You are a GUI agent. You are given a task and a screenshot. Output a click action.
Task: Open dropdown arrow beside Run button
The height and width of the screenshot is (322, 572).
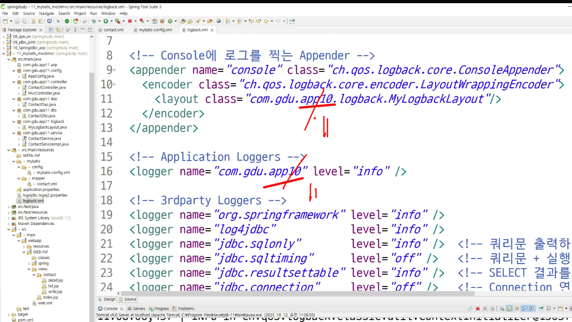click(x=111, y=21)
